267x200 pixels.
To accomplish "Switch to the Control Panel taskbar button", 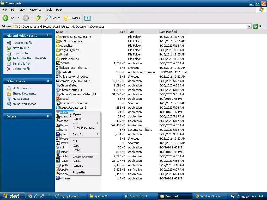I will [x=139, y=196].
